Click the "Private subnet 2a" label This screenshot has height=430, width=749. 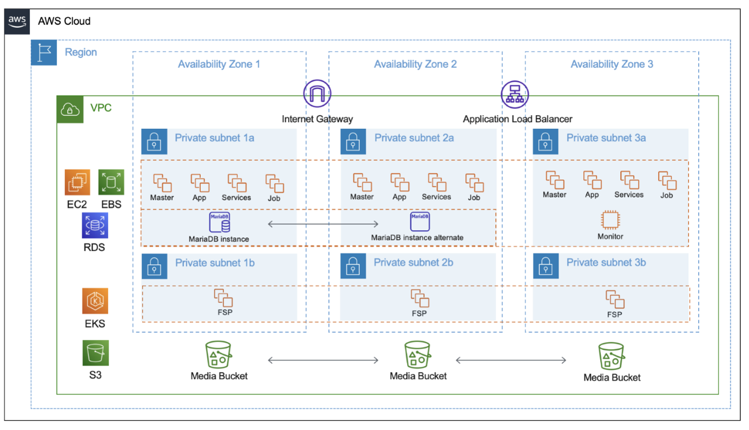414,138
